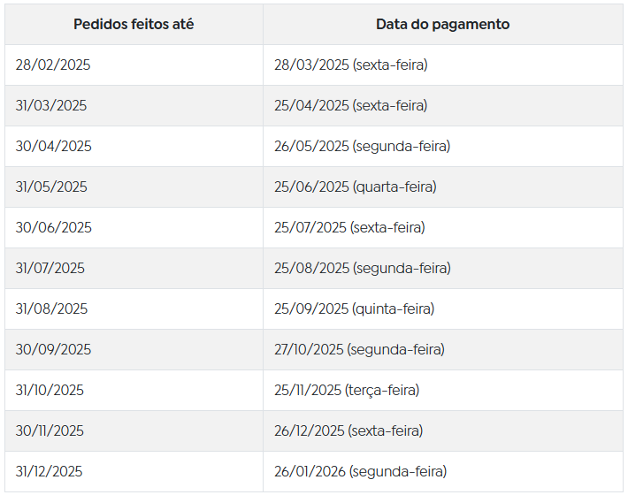This screenshot has height=495, width=628.
Task: Click the 'Pedidos feitos até' column header
Action: pos(134,25)
